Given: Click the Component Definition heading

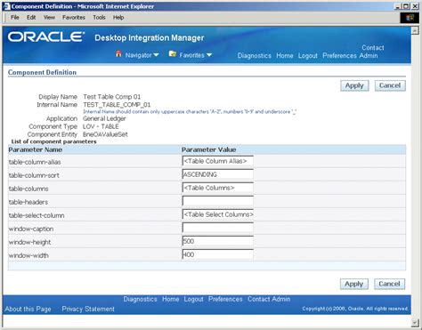Looking at the screenshot, I should (x=42, y=72).
